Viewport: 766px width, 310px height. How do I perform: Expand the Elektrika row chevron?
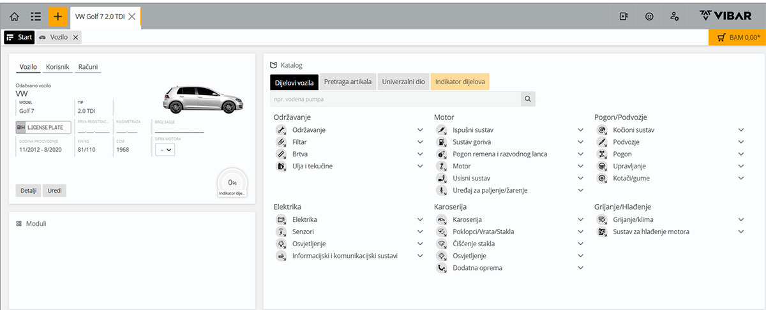(420, 220)
